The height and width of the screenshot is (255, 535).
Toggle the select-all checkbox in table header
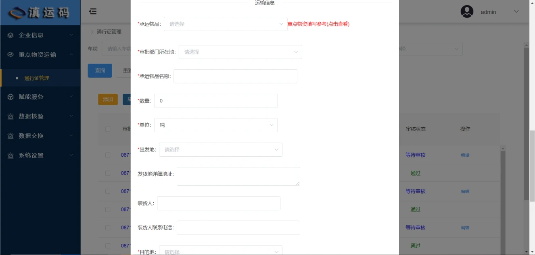click(108, 129)
